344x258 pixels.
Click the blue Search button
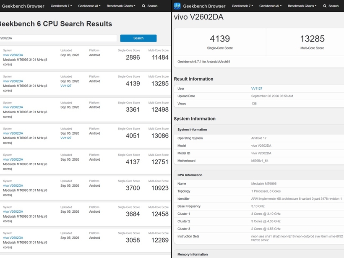(138, 38)
